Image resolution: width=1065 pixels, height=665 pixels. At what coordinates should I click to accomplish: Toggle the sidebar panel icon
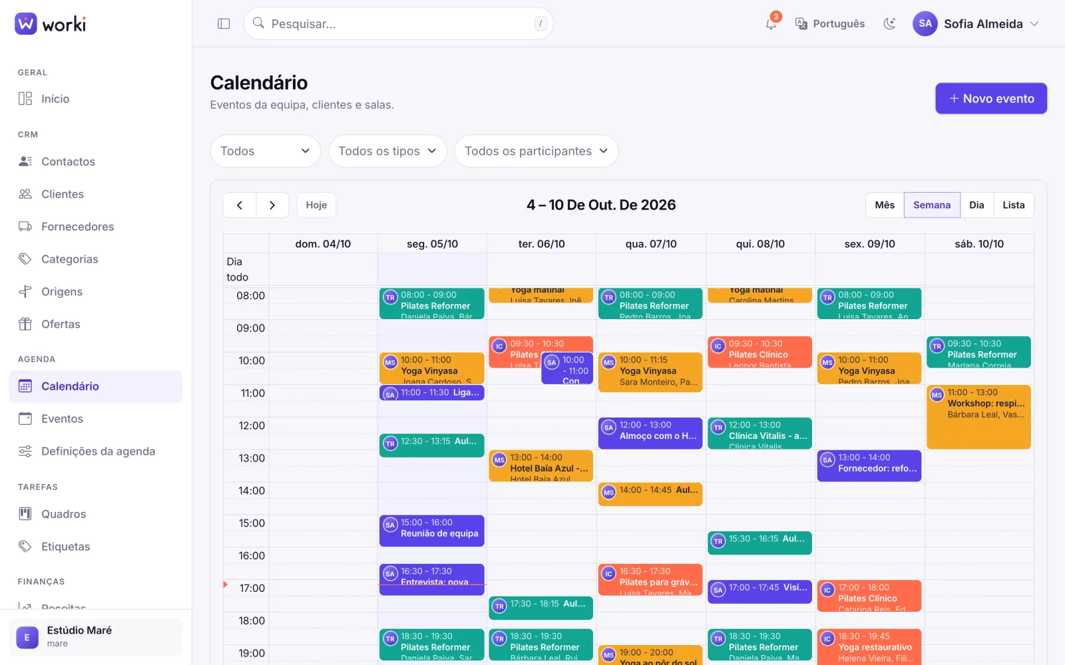[224, 24]
